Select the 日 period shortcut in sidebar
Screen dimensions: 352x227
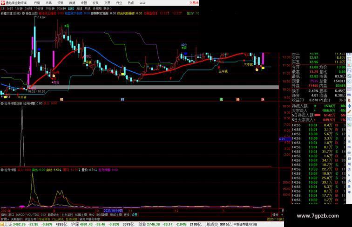point(349,158)
